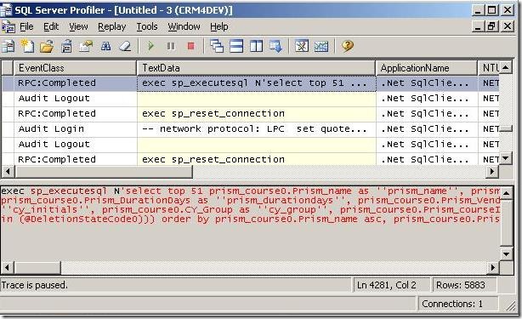This screenshot has width=522, height=319.
Task: Select the first Audit Logout row
Action: tap(250, 98)
